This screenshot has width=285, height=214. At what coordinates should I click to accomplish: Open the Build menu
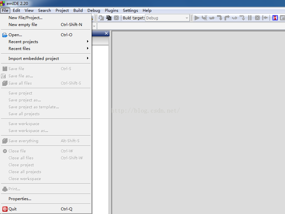point(78,11)
